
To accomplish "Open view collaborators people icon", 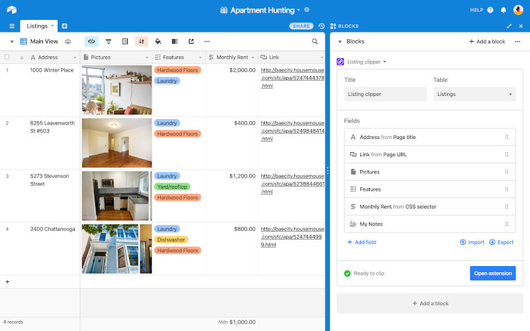I will (x=68, y=42).
